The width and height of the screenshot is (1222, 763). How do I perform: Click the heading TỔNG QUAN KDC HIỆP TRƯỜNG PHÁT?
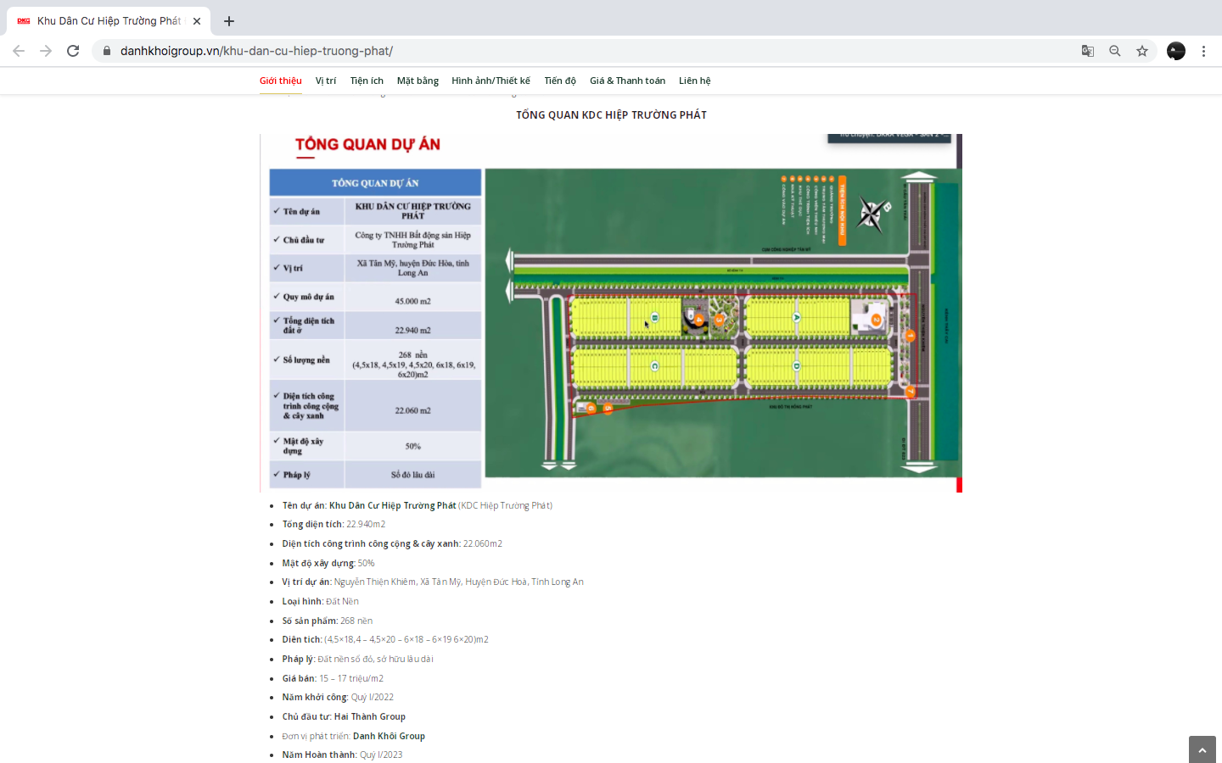click(x=611, y=115)
